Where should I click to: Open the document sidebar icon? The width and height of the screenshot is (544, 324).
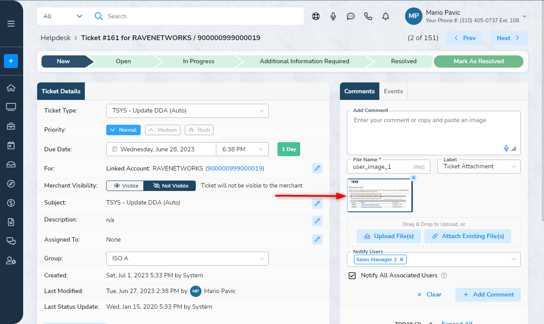11,222
